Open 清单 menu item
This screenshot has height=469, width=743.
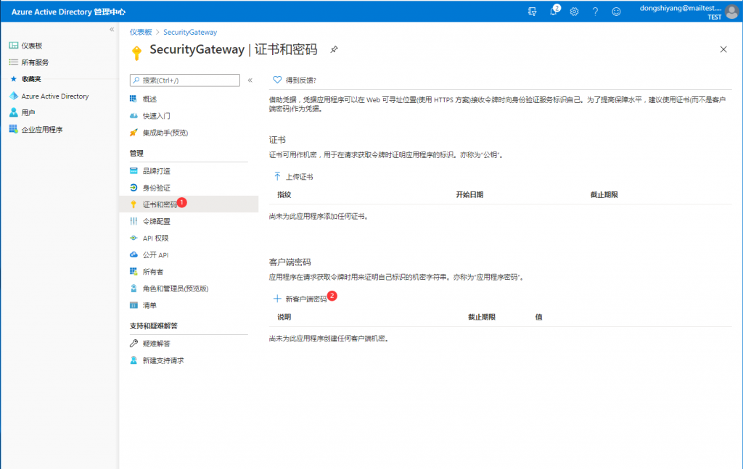[149, 305]
